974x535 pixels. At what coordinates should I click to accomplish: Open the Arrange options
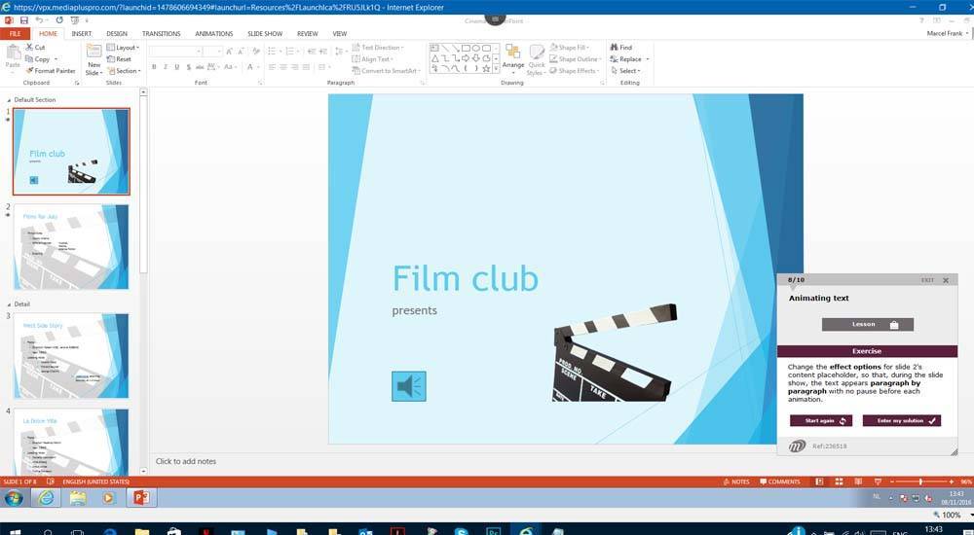pos(512,60)
